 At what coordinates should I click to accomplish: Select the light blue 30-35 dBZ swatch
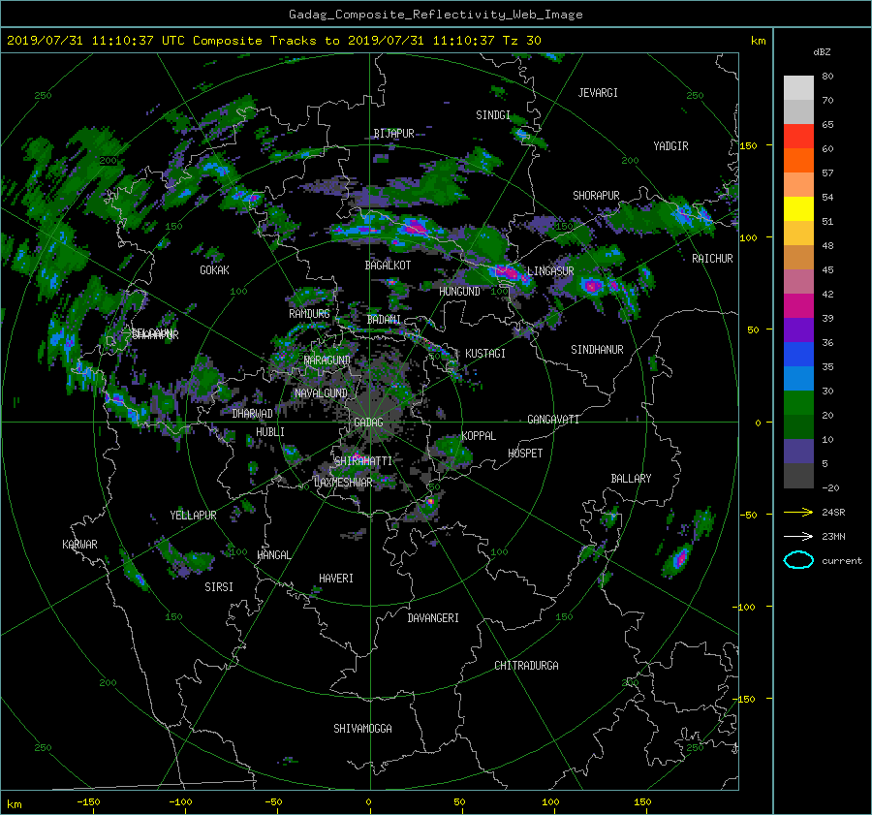[x=798, y=379]
